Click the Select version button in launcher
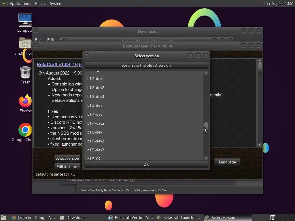 (x=67, y=158)
